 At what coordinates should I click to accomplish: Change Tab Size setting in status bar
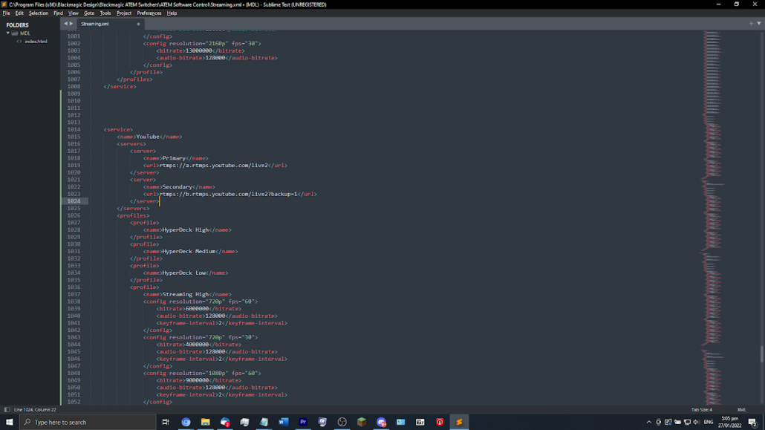point(701,409)
